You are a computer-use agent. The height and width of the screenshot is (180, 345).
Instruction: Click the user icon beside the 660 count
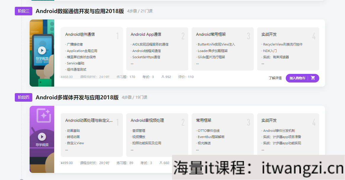[162, 163]
